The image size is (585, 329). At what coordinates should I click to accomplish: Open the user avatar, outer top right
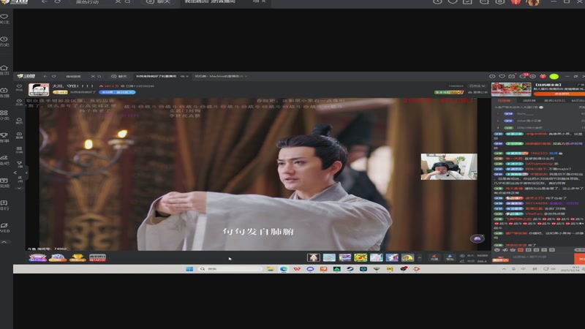click(x=533, y=2)
